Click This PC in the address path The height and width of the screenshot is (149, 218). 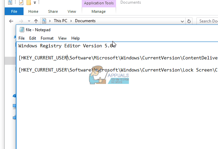pos(61,21)
